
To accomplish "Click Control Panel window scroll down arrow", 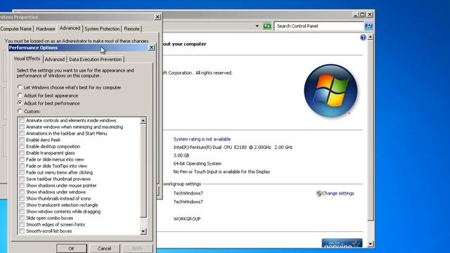I will 371,244.
